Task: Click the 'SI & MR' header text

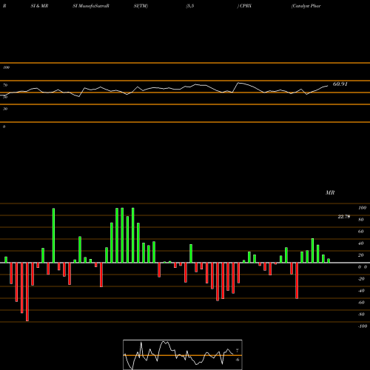Action: 39,6
